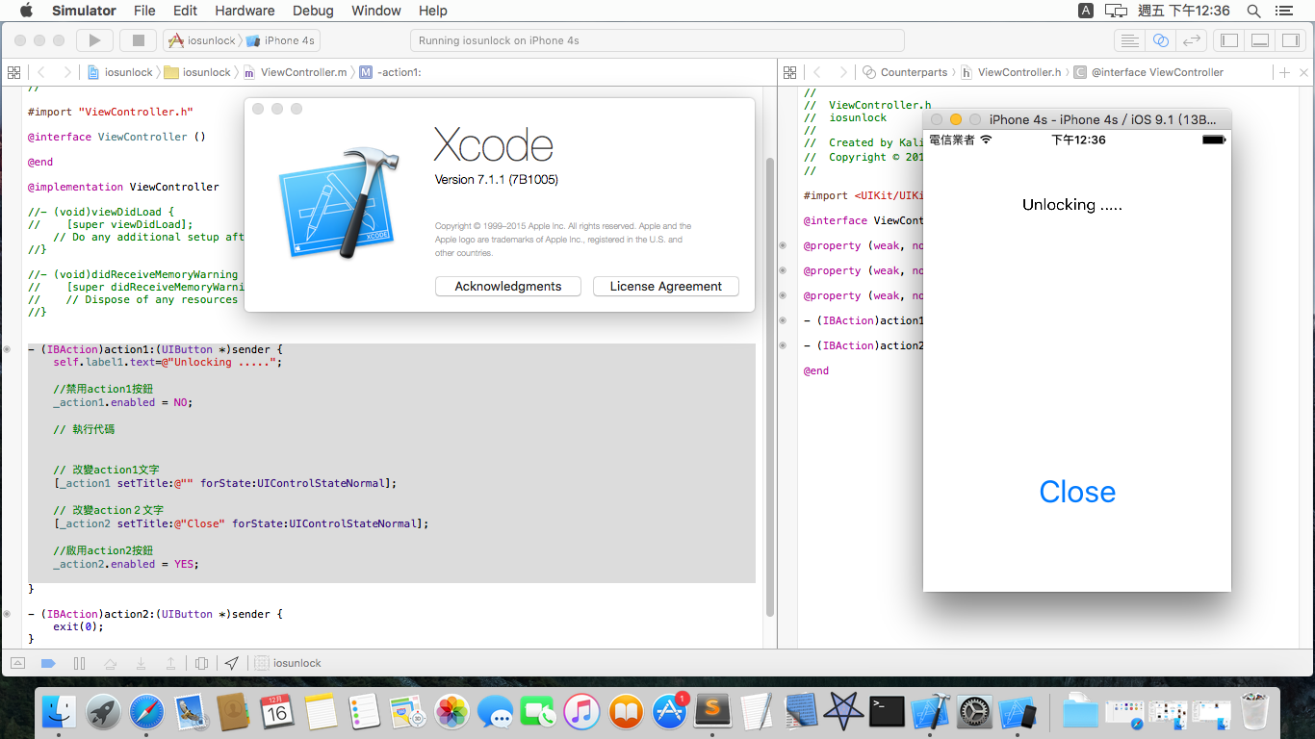Open Finder from the Dock
The height and width of the screenshot is (739, 1315).
pyautogui.click(x=60, y=711)
